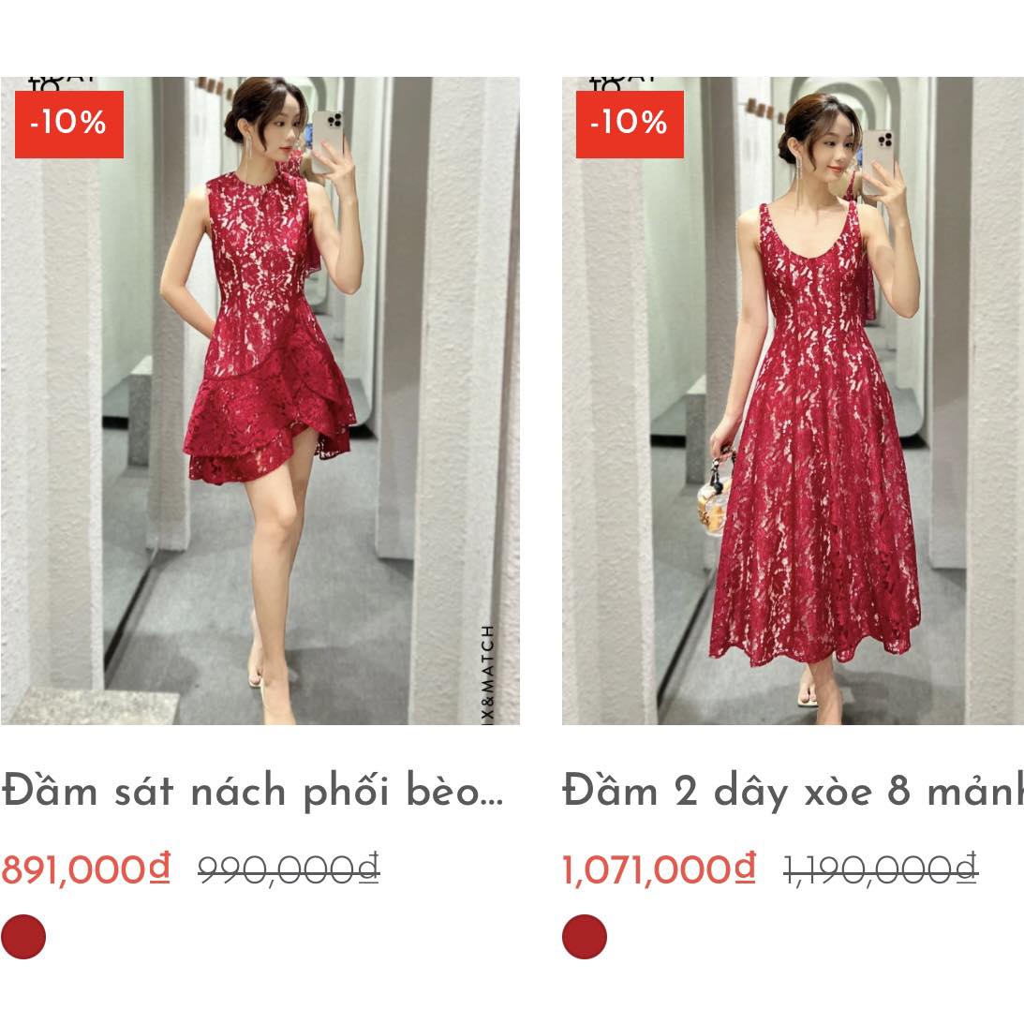Click the -10% badge on right product
The width and height of the screenshot is (1024, 1024).
(x=630, y=124)
